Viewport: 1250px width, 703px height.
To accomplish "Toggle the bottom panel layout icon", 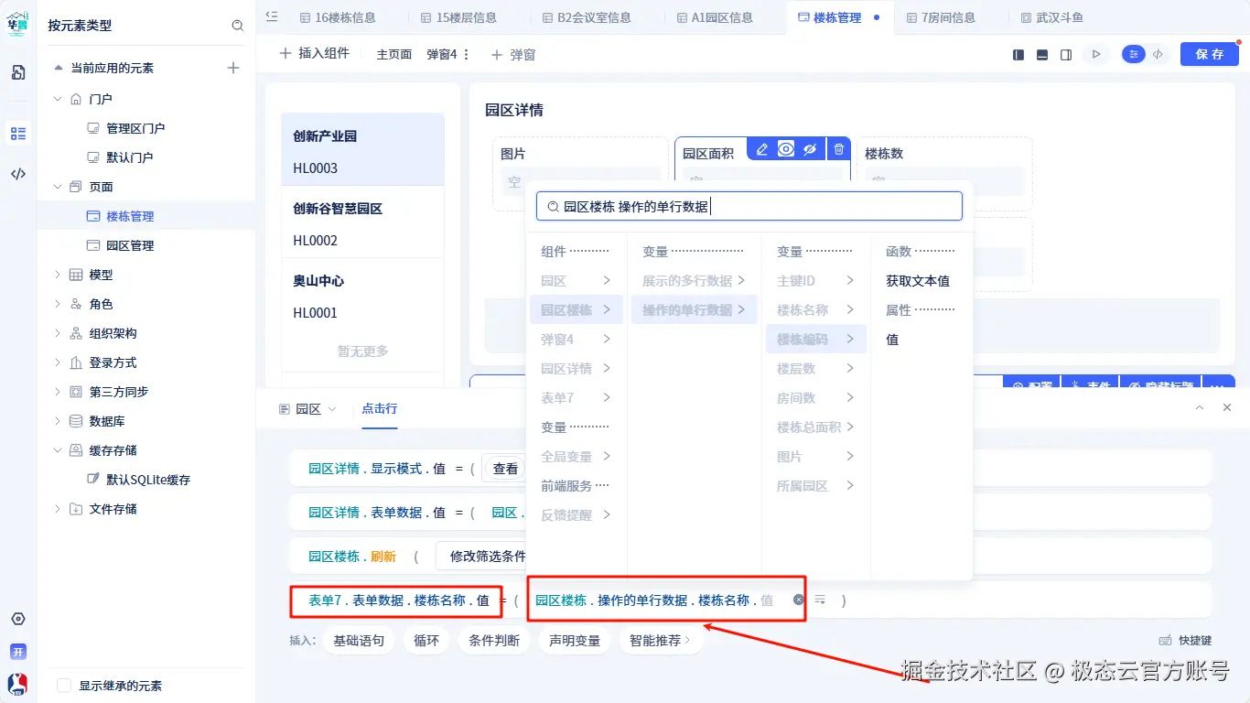I will point(1042,55).
